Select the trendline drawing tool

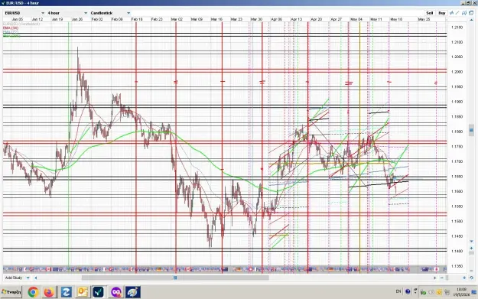(x=457, y=13)
